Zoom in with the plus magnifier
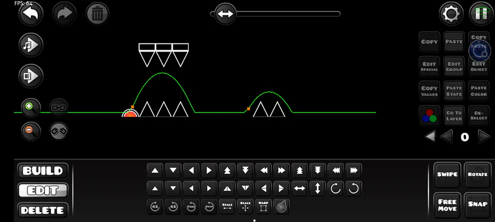This screenshot has width=495, height=222. click(x=31, y=108)
